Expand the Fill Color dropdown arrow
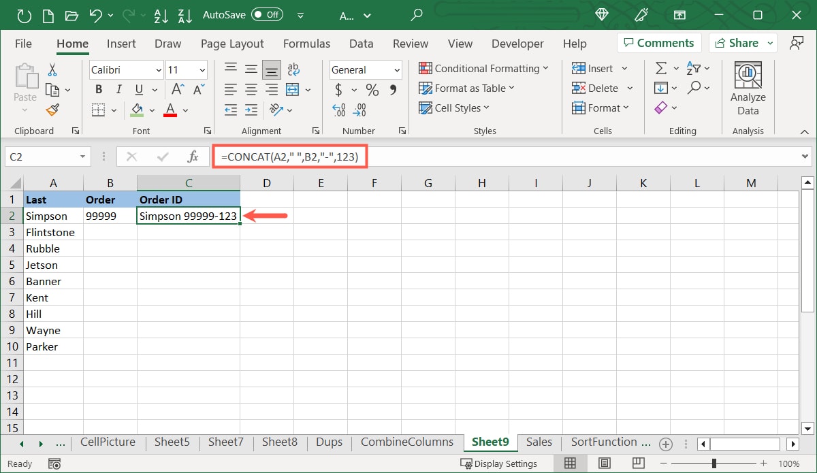This screenshot has width=817, height=473. [152, 110]
